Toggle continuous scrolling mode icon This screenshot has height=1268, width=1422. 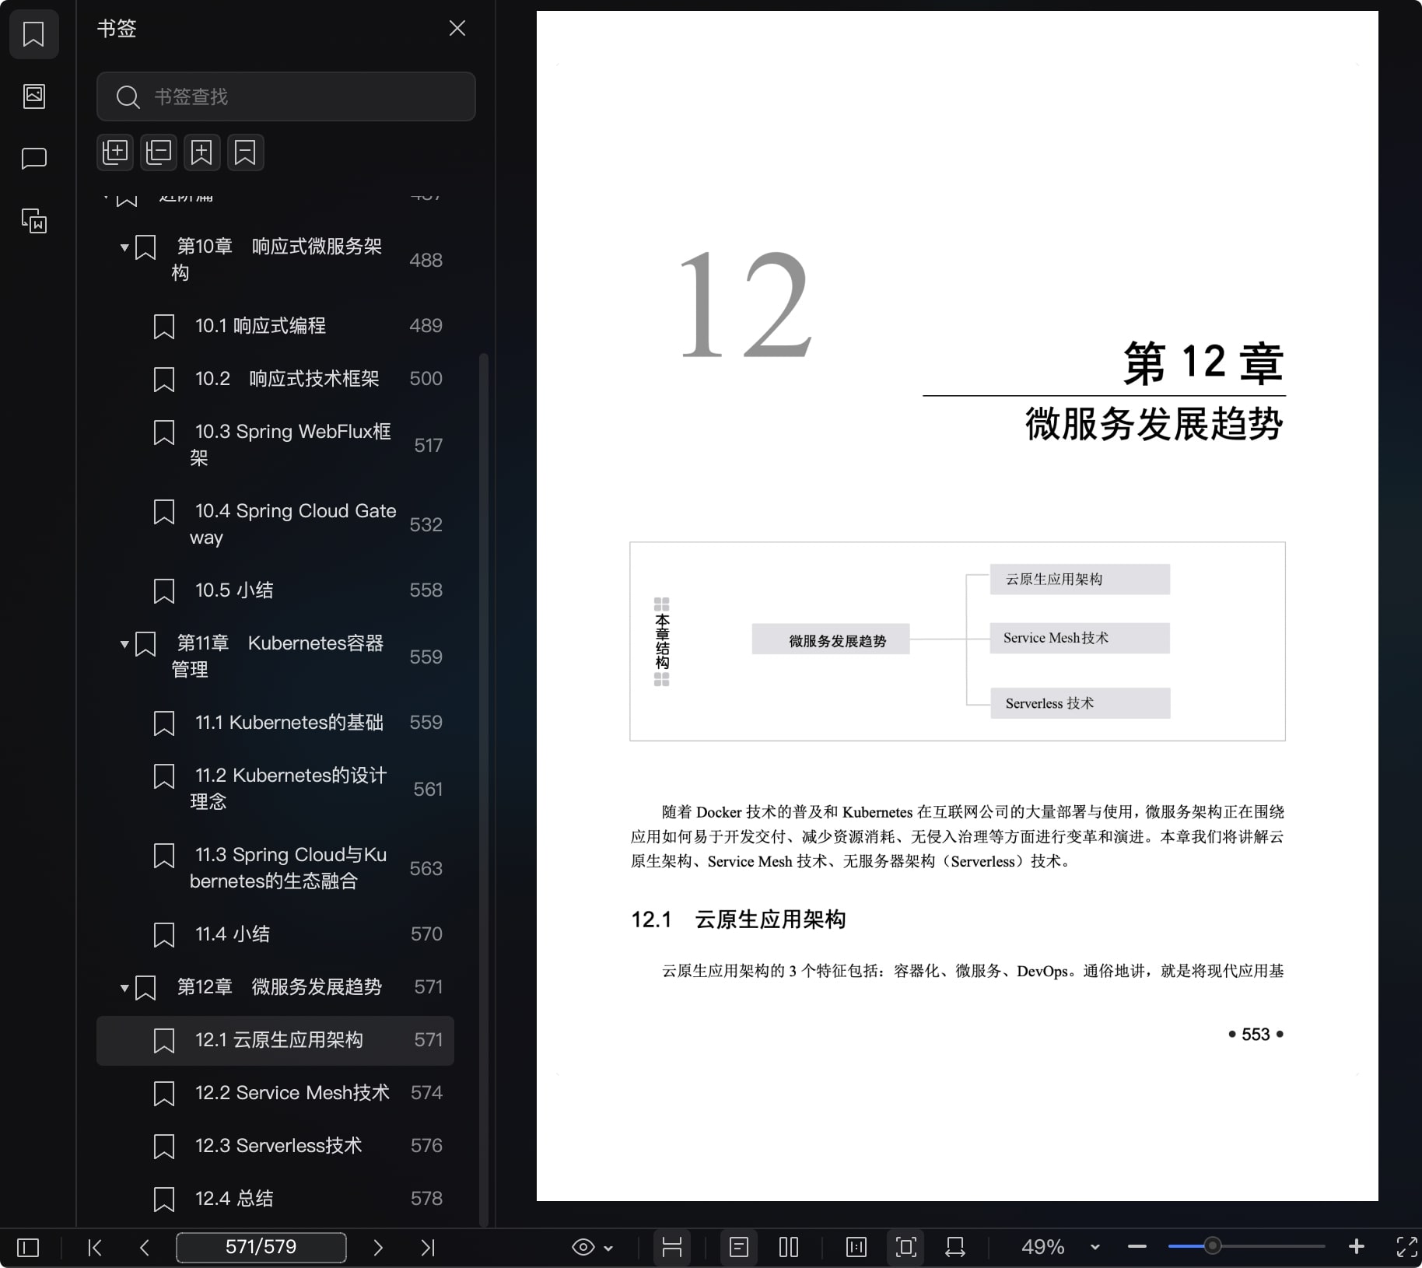pos(672,1247)
